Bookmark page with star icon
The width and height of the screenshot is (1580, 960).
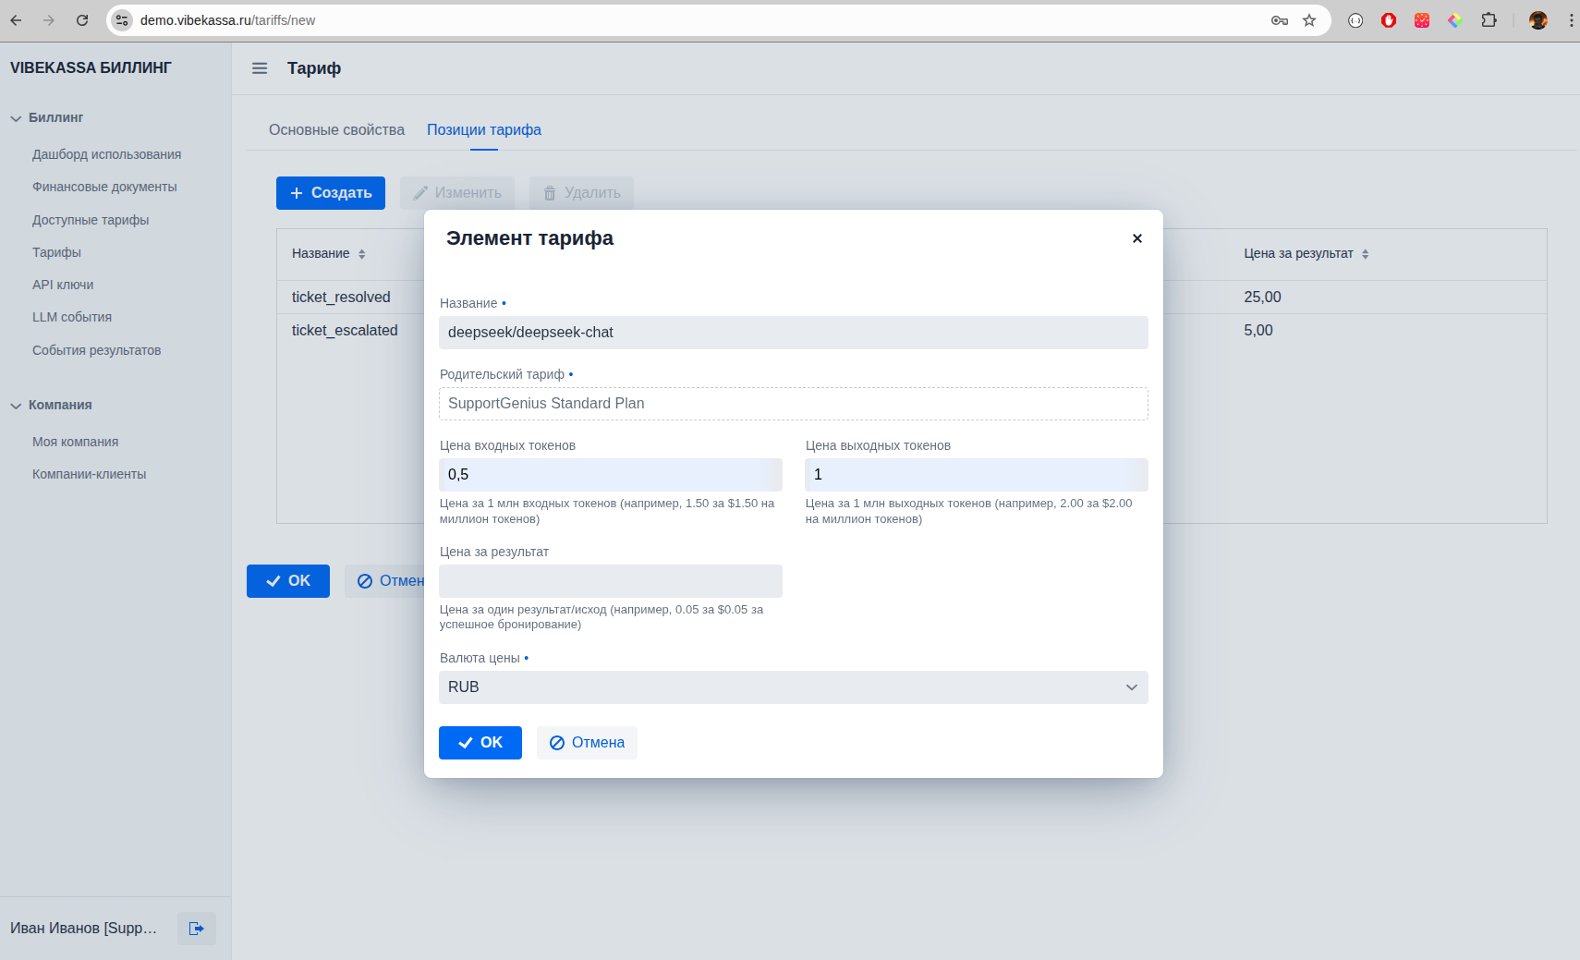(1309, 20)
